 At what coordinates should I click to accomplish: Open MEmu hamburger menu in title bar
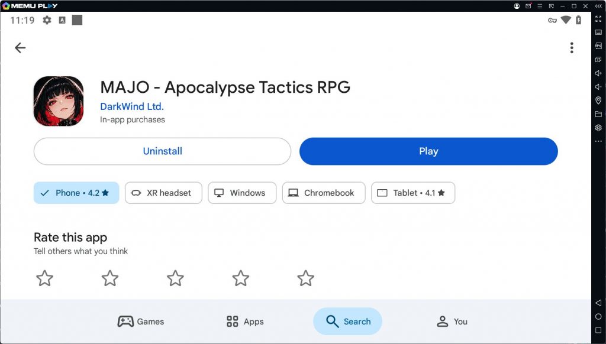tap(540, 6)
